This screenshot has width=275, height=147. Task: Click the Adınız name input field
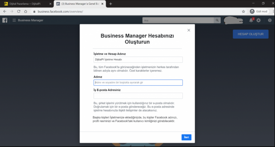[x=138, y=83]
